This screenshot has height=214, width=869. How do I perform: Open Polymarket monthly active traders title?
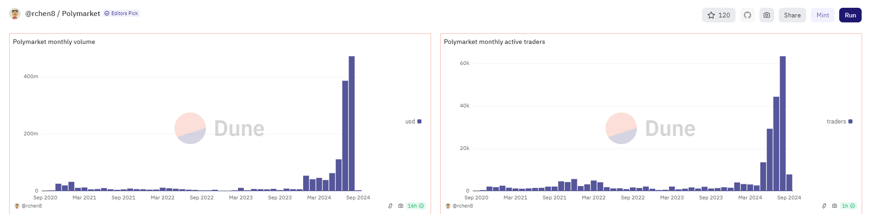[x=494, y=42]
